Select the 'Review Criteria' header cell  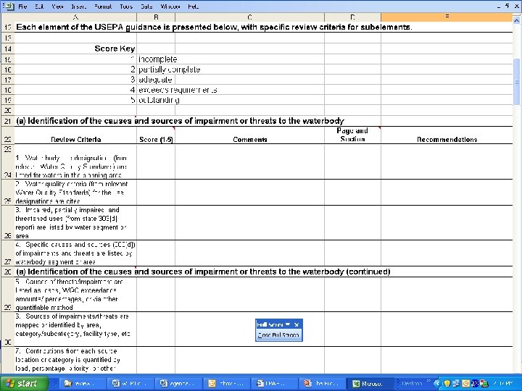coord(75,135)
